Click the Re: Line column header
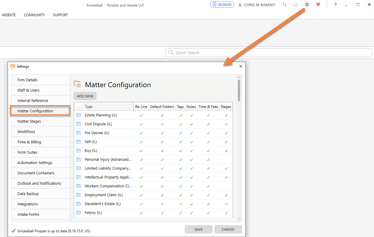Viewport: 374px width, 237px height. tap(141, 107)
